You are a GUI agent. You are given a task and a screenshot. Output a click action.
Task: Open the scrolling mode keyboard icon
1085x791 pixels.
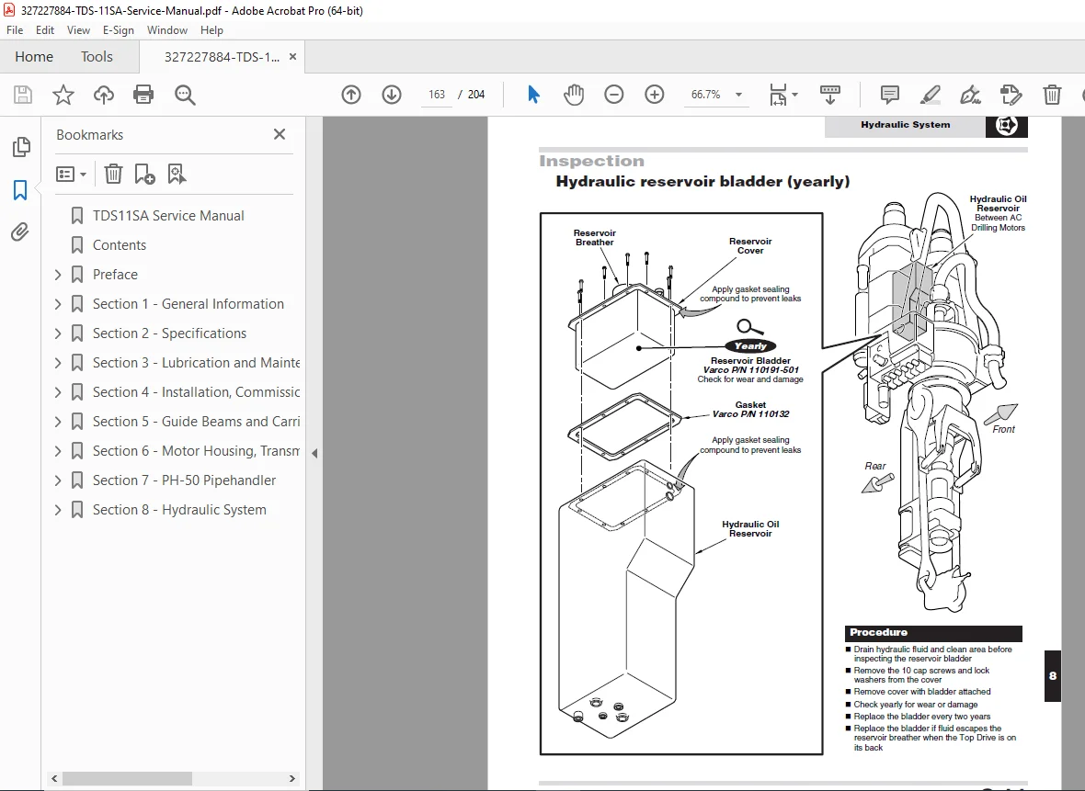[829, 94]
